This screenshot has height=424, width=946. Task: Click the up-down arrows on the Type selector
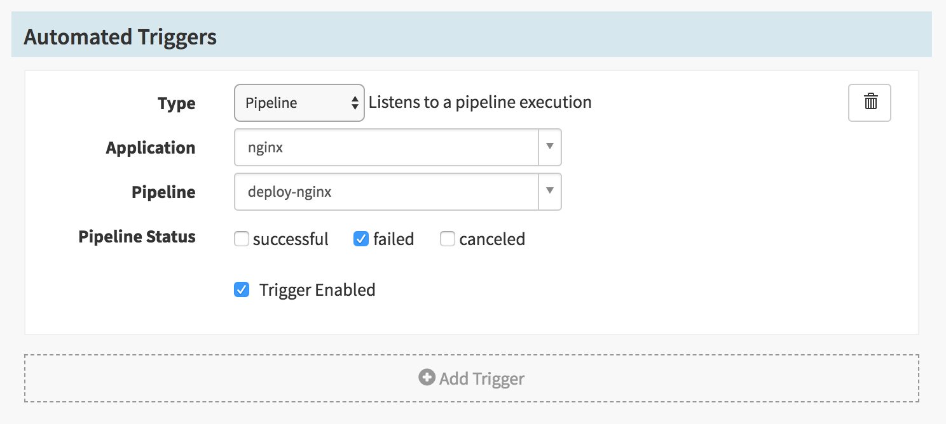[x=355, y=103]
